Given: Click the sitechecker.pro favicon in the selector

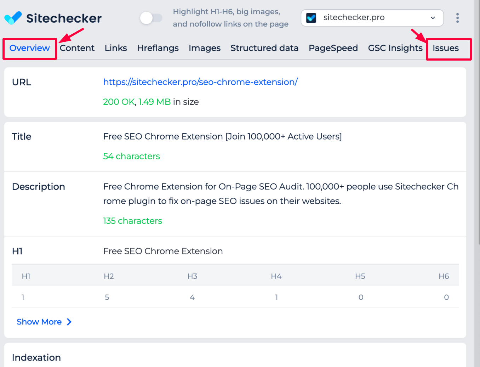Looking at the screenshot, I should 311,18.
